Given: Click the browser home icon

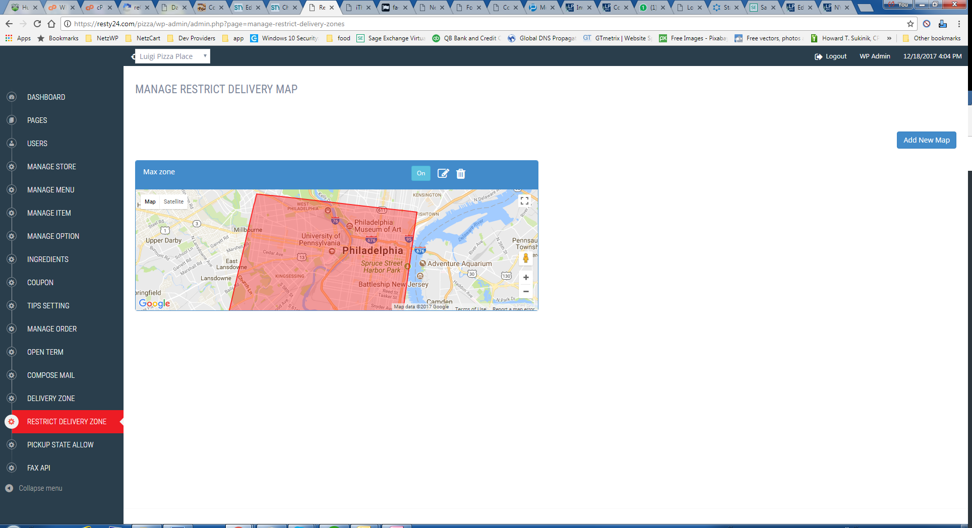Looking at the screenshot, I should (x=51, y=24).
